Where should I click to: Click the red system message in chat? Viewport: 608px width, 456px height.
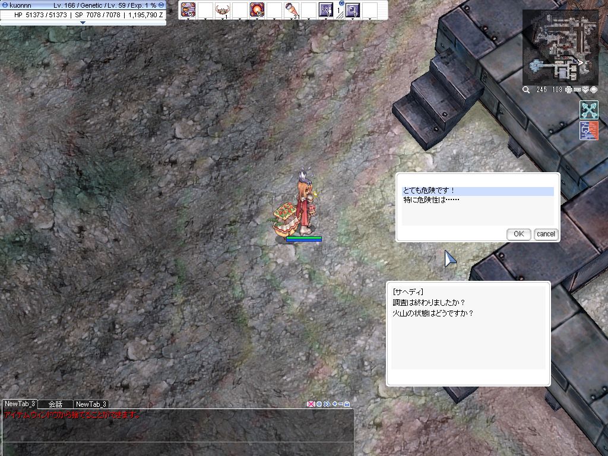[72, 415]
